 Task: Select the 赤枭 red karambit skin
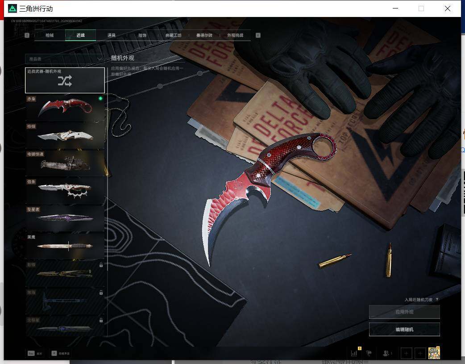pyautogui.click(x=65, y=108)
